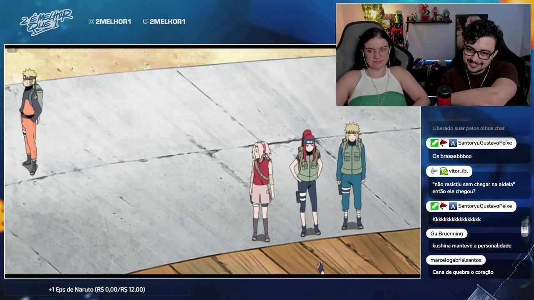Click the message starting 'não resistiu sem chegar'

point(474,188)
